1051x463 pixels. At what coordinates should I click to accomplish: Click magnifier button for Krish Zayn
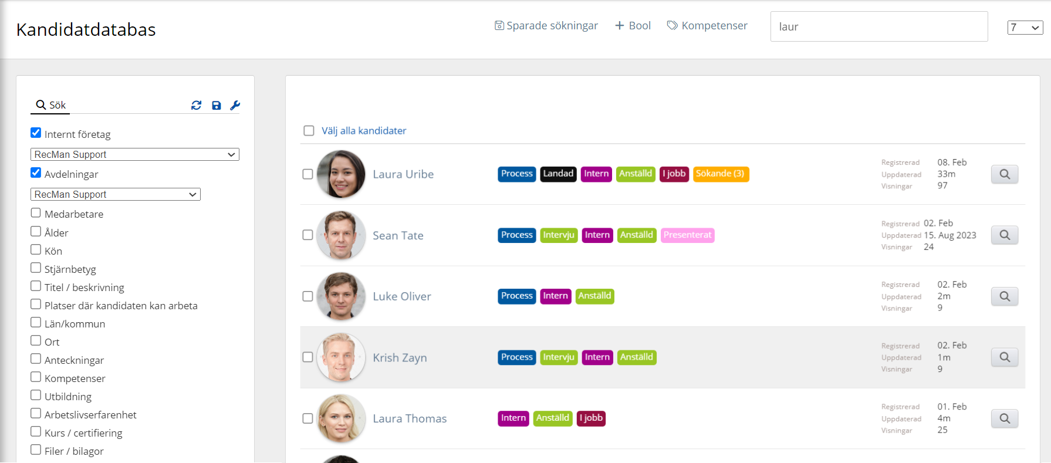(1004, 357)
